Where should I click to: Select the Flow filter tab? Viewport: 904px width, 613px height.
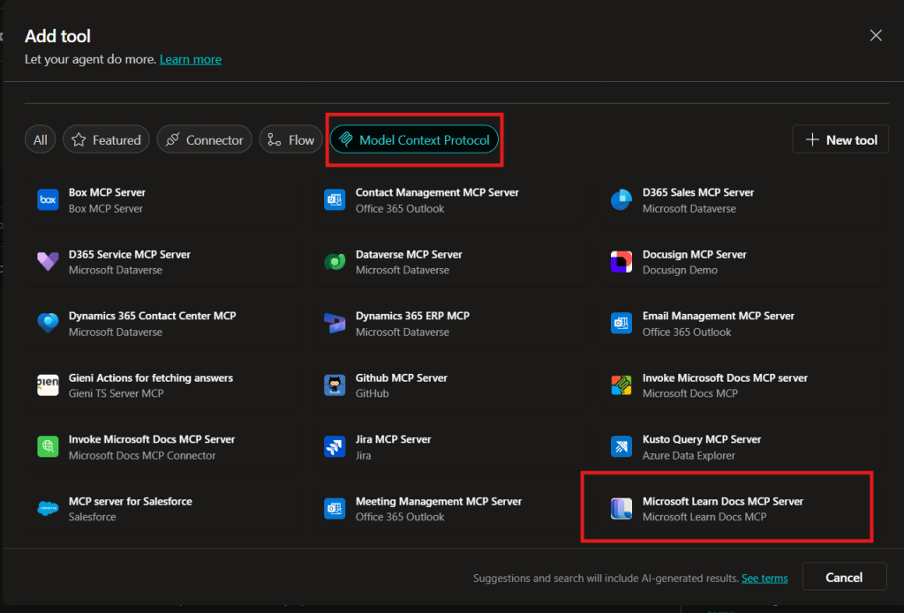click(290, 139)
